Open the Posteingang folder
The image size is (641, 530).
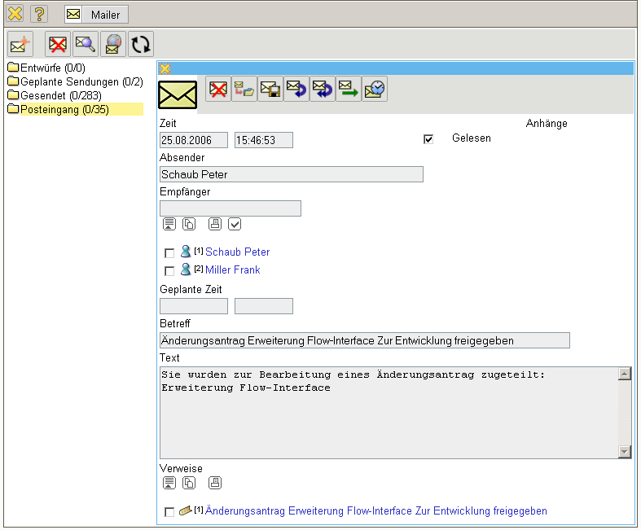(x=64, y=109)
